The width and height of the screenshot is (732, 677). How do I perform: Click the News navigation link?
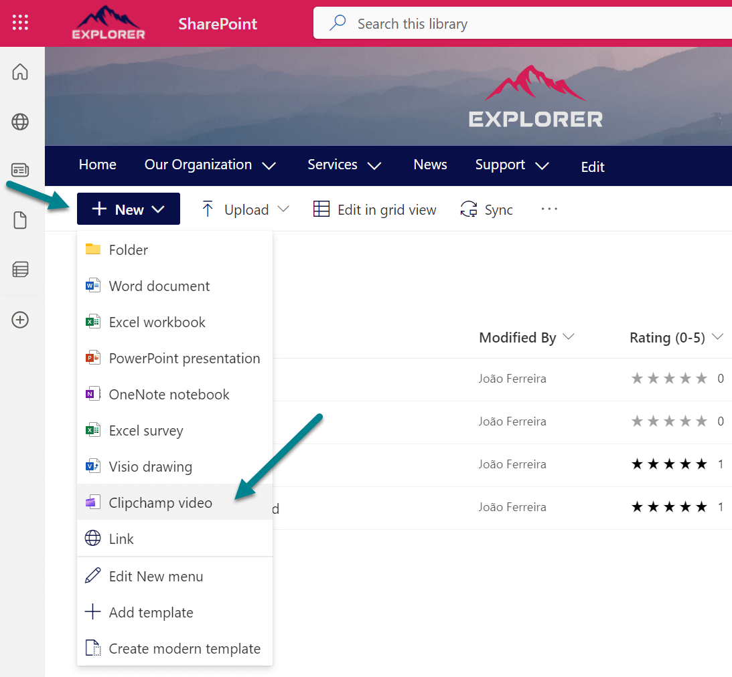click(430, 165)
